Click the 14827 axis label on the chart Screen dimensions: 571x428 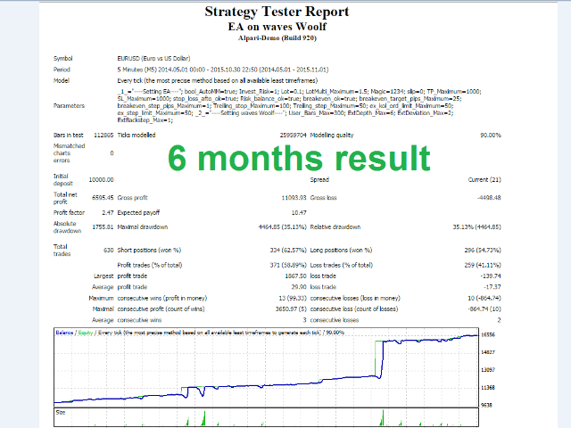pyautogui.click(x=488, y=352)
